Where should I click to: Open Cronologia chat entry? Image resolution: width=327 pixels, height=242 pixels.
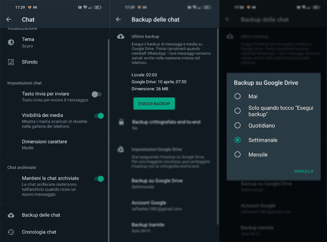pos(54,232)
